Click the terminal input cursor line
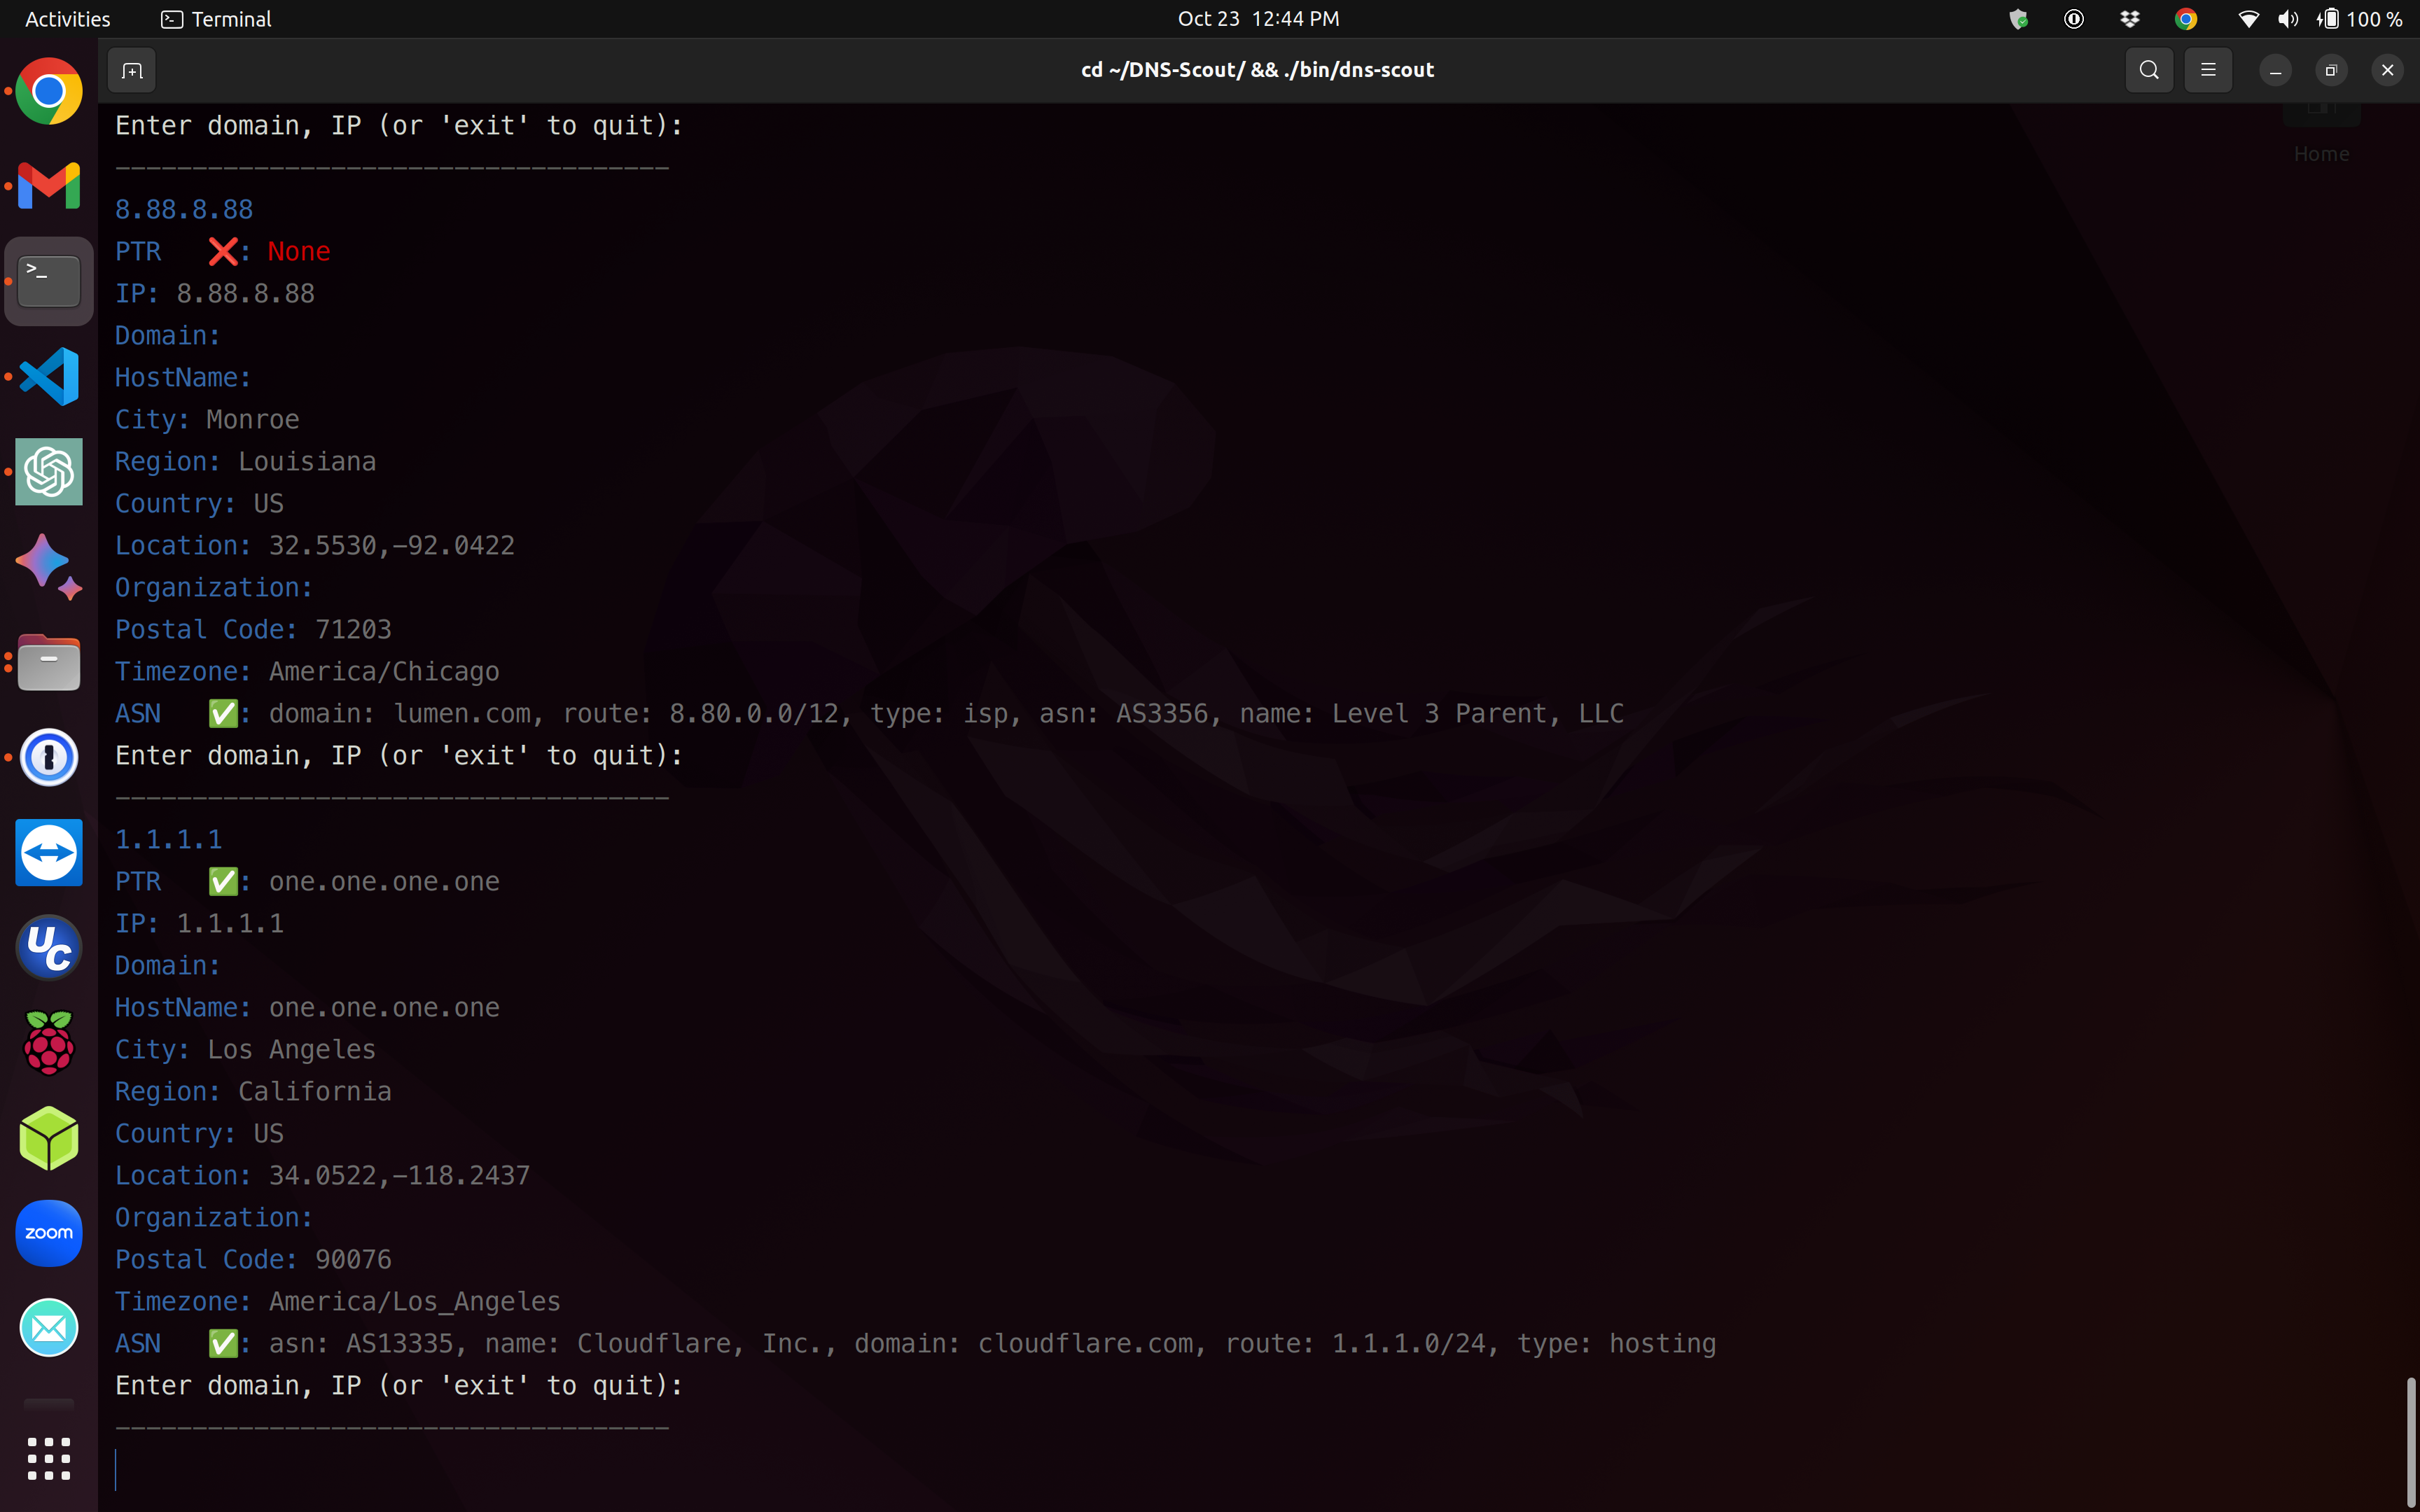The width and height of the screenshot is (2420, 1512). [x=116, y=1469]
